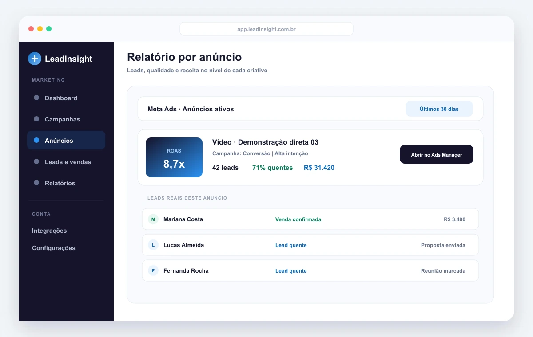Click the title Vídeo · Demonstração direta 03
The image size is (533, 337).
pyautogui.click(x=265, y=142)
